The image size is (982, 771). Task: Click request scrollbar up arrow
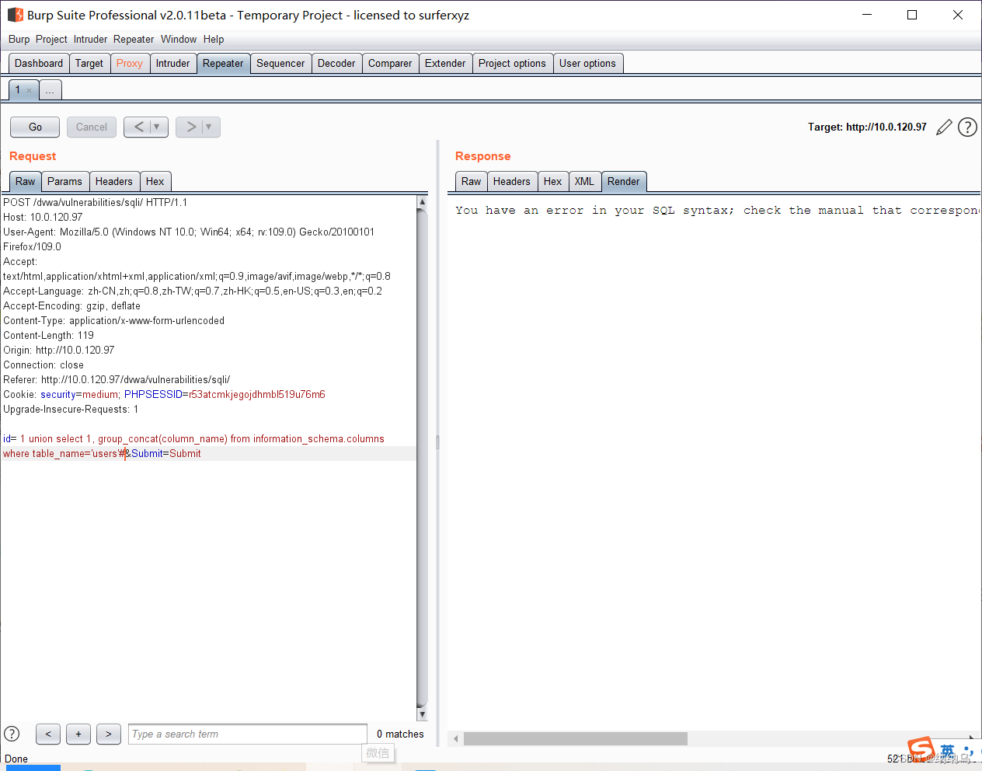click(x=423, y=202)
